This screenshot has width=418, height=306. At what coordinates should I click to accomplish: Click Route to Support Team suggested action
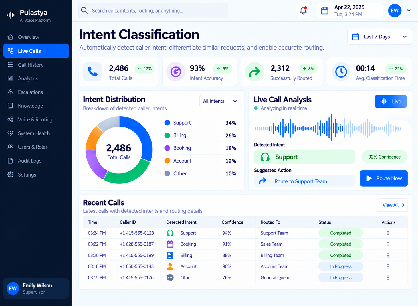304,181
